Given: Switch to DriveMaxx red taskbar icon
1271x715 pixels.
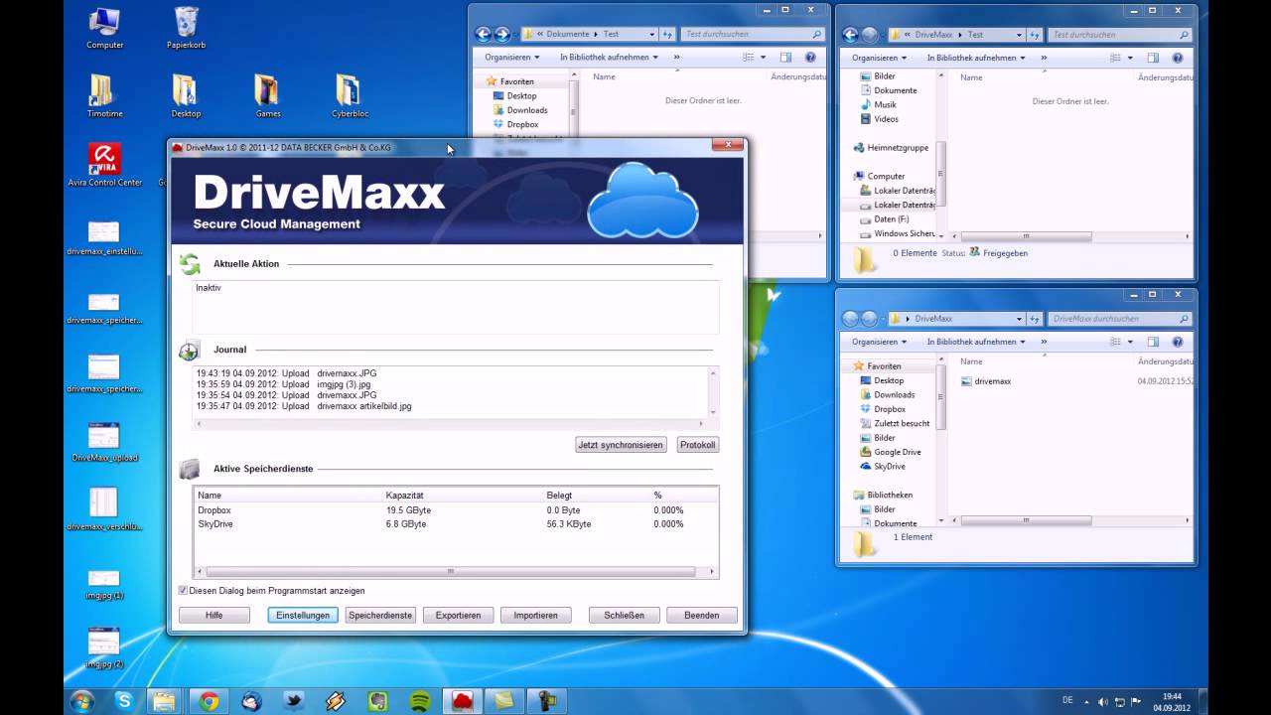Looking at the screenshot, I should 462,701.
